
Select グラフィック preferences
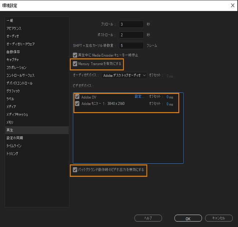pyautogui.click(x=37, y=91)
